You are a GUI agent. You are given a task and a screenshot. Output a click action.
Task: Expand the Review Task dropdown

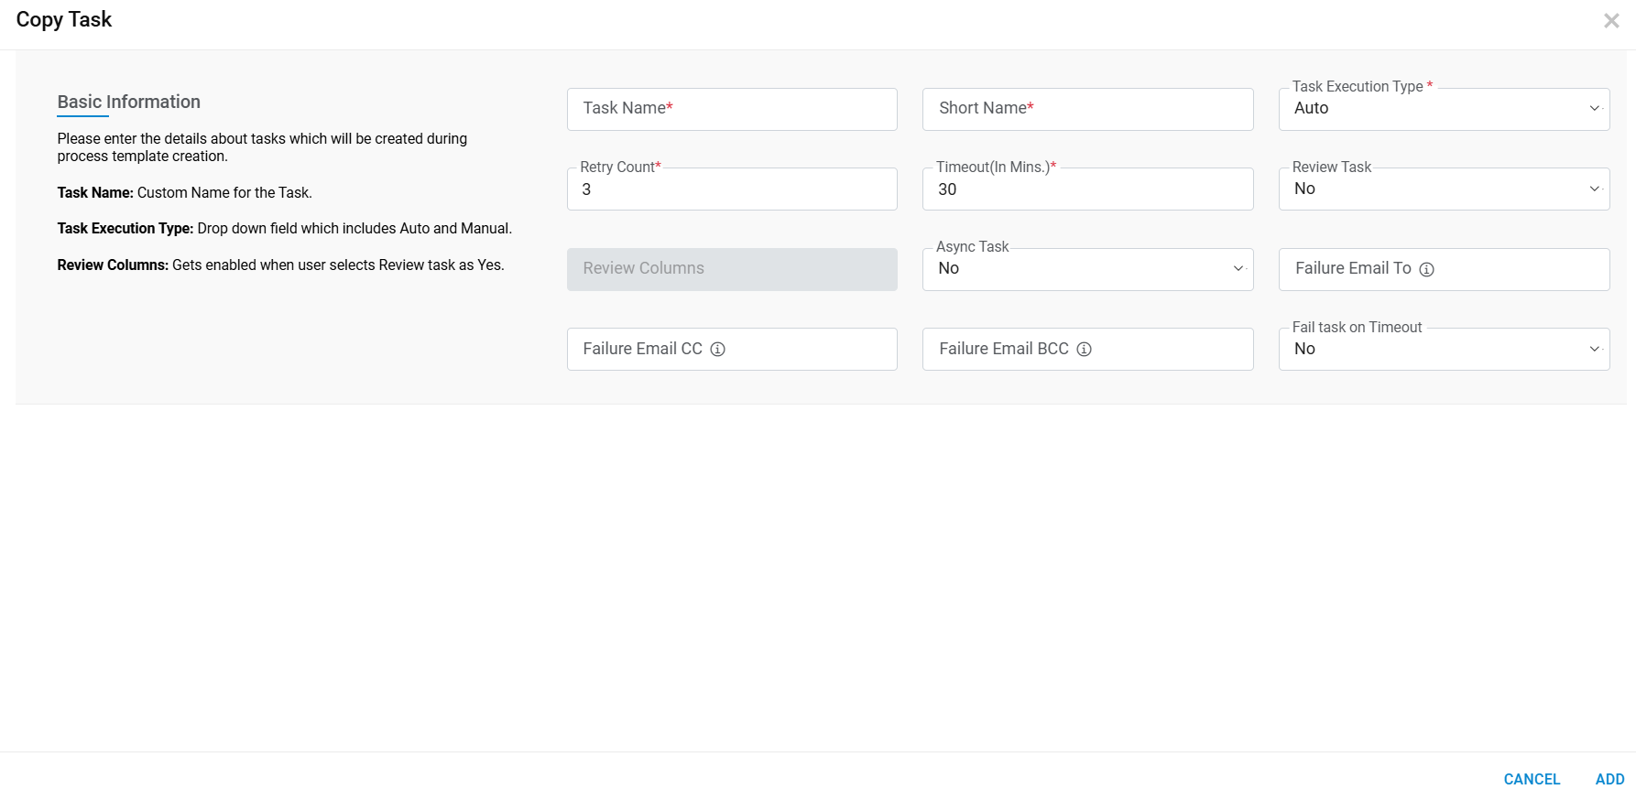point(1444,189)
